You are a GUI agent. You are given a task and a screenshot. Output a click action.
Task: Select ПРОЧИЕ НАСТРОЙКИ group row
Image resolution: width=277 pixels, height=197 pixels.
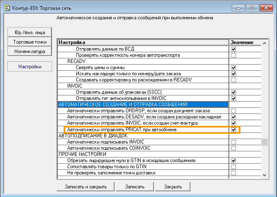point(143,154)
